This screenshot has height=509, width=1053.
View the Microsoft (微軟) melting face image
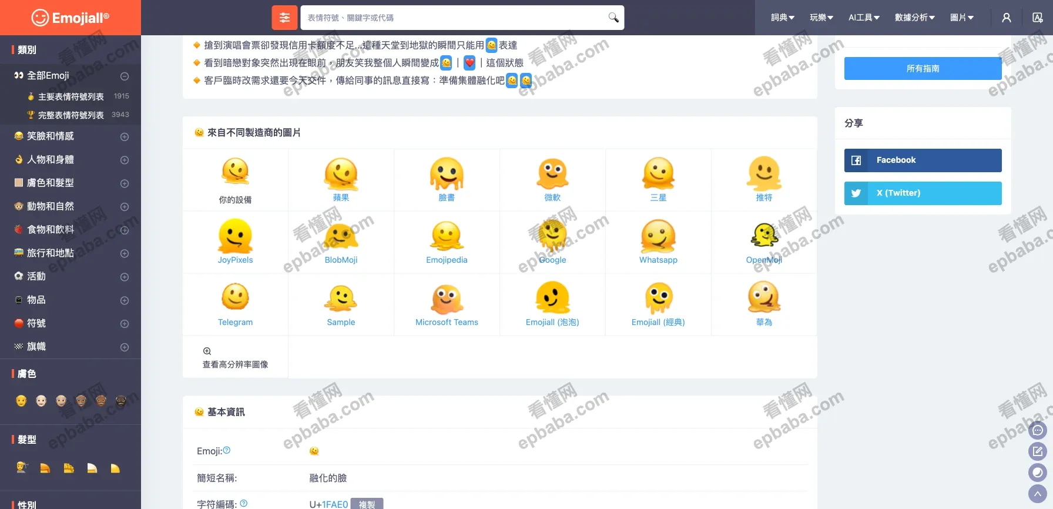(x=552, y=174)
